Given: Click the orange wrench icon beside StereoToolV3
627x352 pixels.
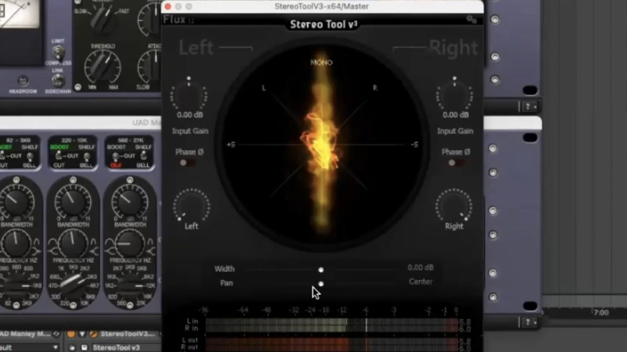Looking at the screenshot, I should point(93,334).
